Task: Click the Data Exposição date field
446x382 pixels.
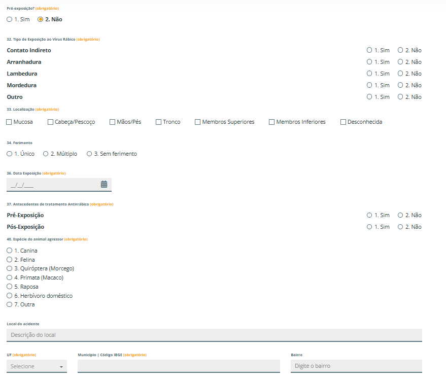Action: pos(59,185)
